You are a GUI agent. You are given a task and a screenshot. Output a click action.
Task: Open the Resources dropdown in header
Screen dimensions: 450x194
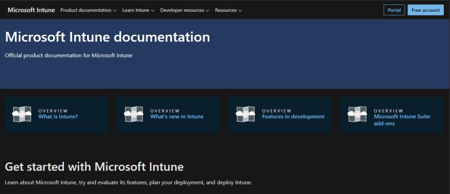228,10
